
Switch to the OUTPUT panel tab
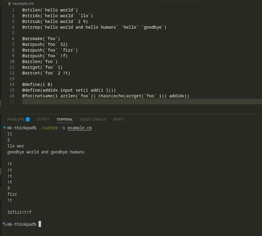click(x=43, y=119)
